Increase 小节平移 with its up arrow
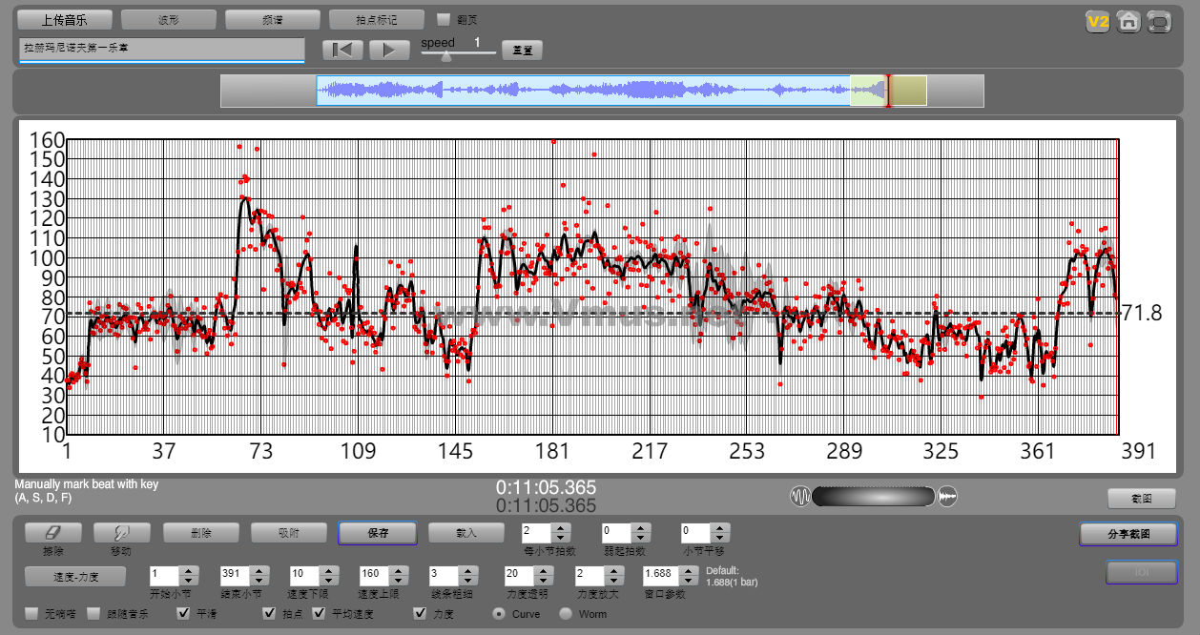The image size is (1200, 635). click(721, 527)
